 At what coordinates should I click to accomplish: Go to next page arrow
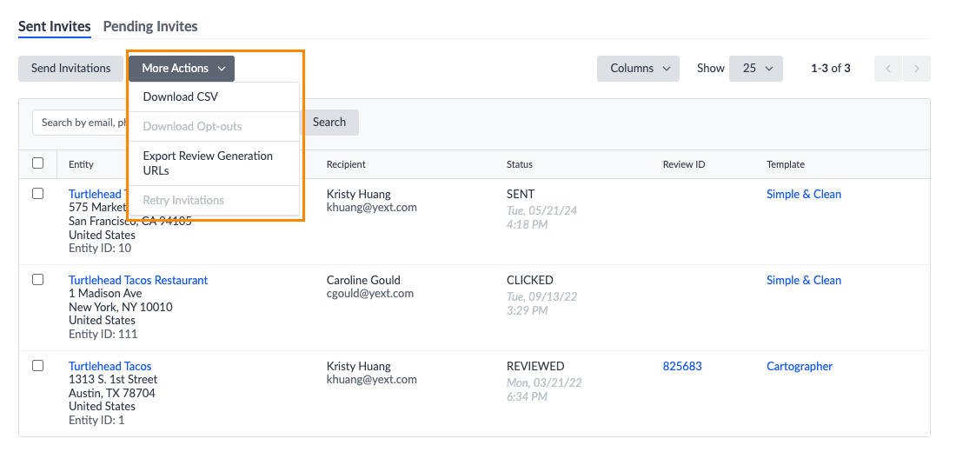(916, 69)
